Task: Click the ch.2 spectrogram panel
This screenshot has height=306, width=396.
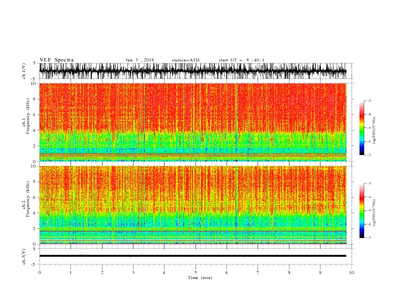Action: coord(192,205)
